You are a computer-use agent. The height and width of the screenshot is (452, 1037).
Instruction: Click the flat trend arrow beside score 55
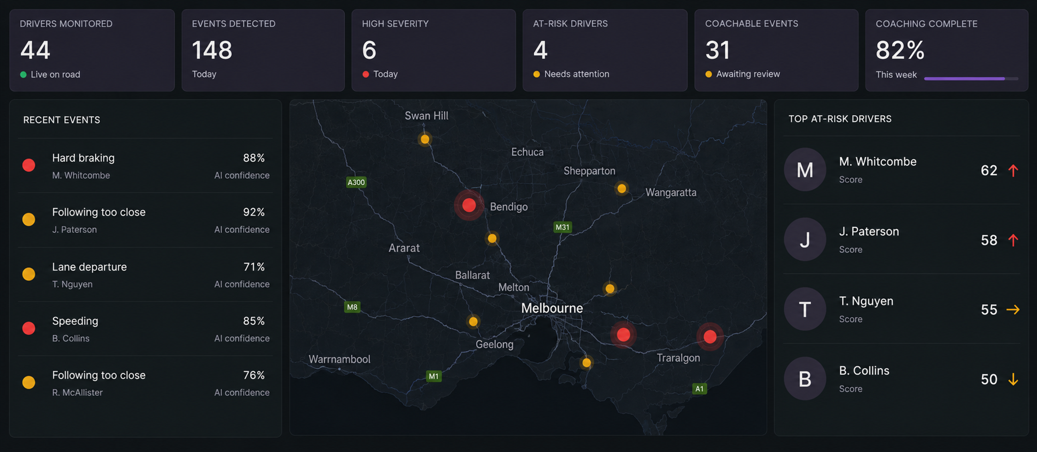coord(1013,309)
